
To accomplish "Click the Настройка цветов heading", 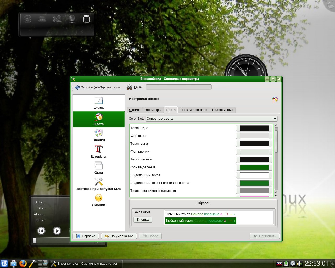I will (144, 99).
